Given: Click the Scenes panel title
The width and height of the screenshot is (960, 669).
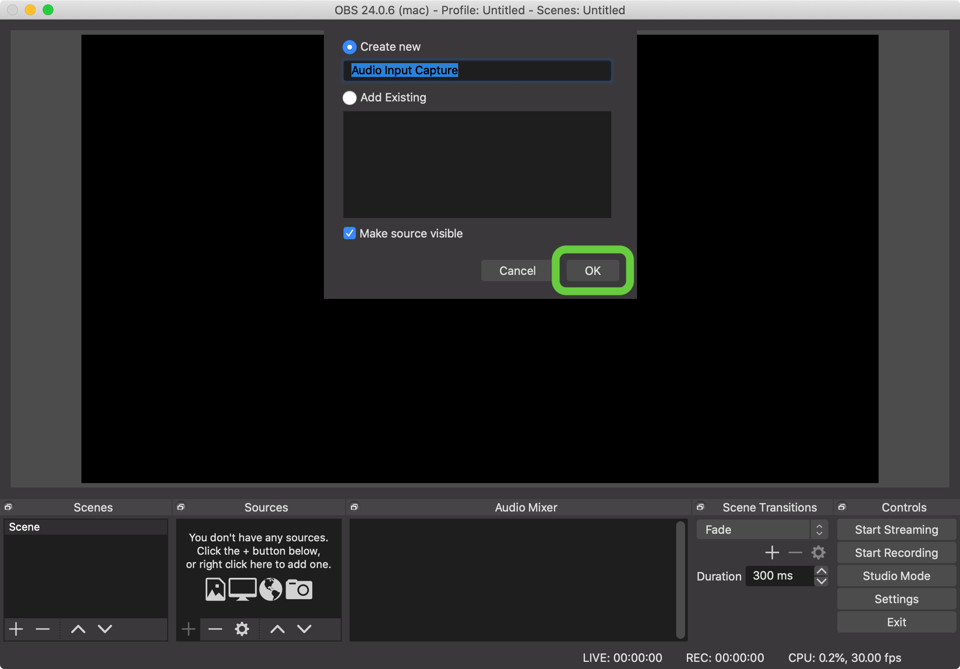Looking at the screenshot, I should pyautogui.click(x=93, y=507).
